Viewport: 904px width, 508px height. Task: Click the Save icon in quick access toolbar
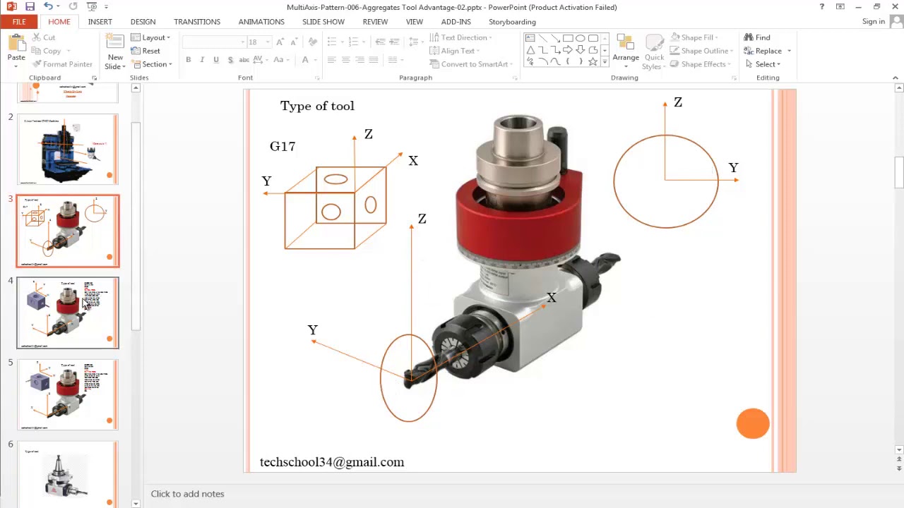coord(30,6)
